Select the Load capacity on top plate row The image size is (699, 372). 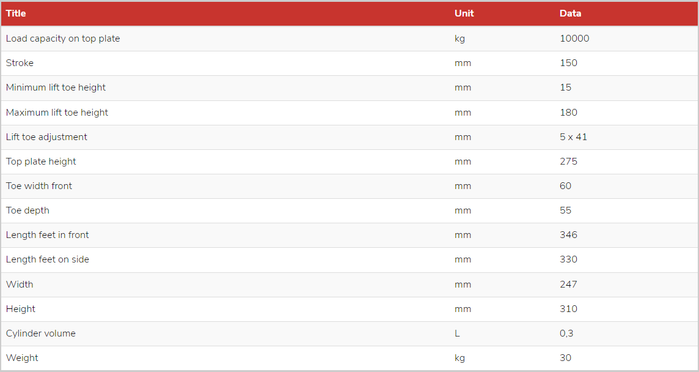pyautogui.click(x=349, y=39)
